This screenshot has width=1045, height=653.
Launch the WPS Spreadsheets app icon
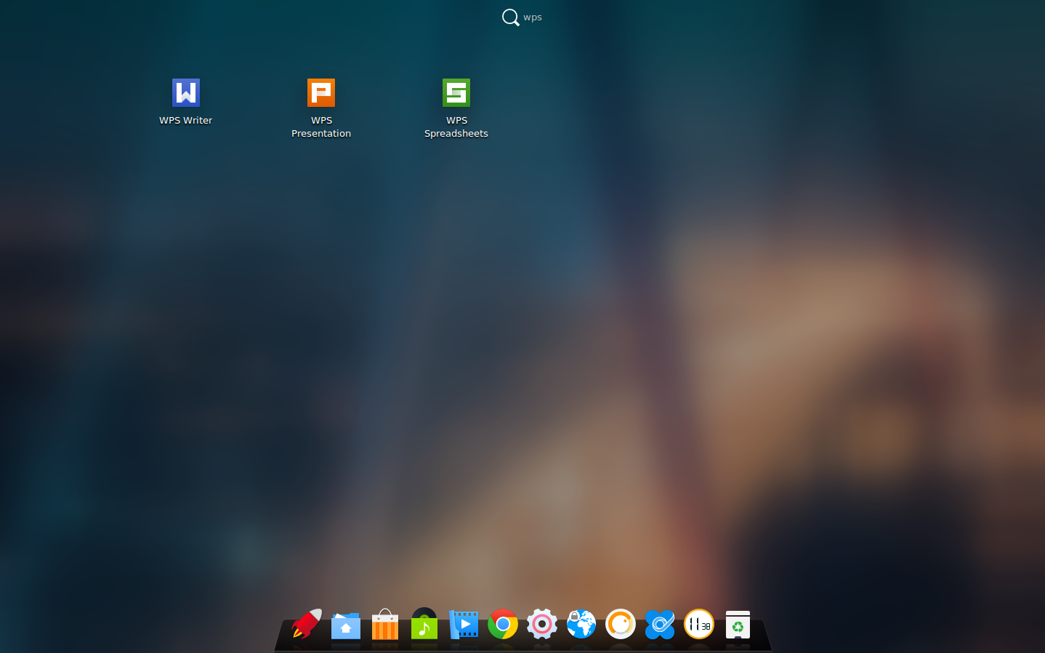[456, 92]
